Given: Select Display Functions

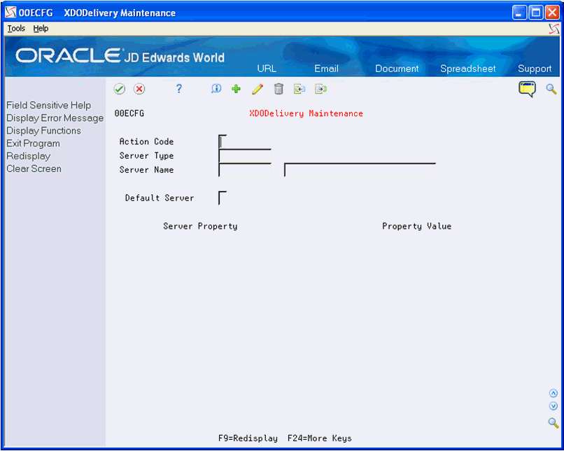Looking at the screenshot, I should pos(43,131).
